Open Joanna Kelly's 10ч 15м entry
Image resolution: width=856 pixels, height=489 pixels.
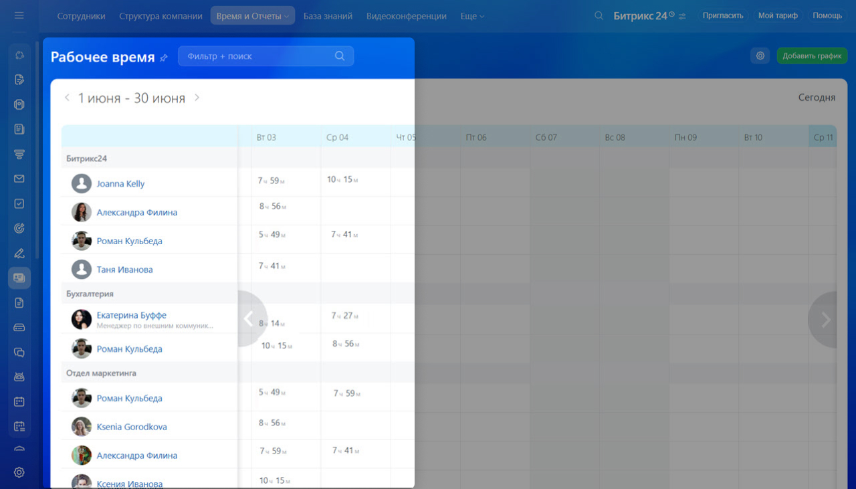point(342,179)
